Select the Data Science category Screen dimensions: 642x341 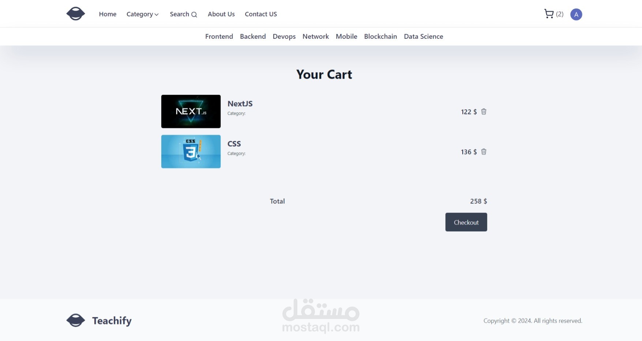pos(424,36)
